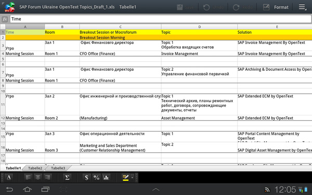Select column C header

click(121, 27)
